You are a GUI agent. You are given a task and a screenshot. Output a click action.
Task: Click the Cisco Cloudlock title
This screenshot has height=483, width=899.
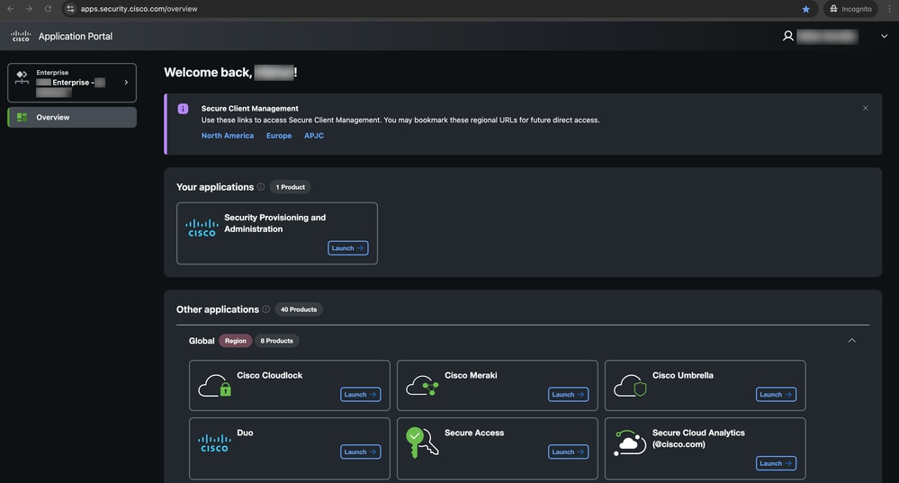coord(269,375)
